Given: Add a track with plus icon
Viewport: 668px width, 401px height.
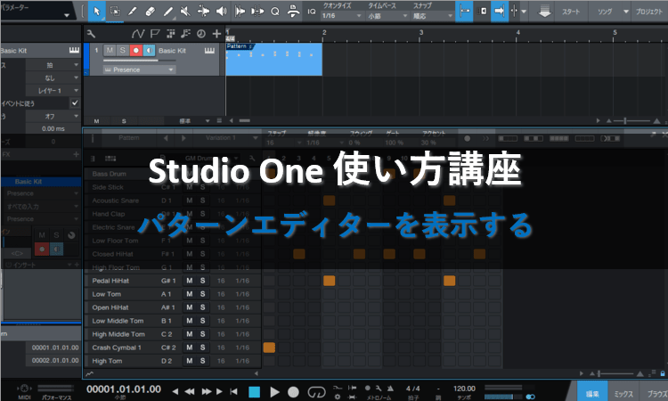Looking at the screenshot, I should 216,34.
